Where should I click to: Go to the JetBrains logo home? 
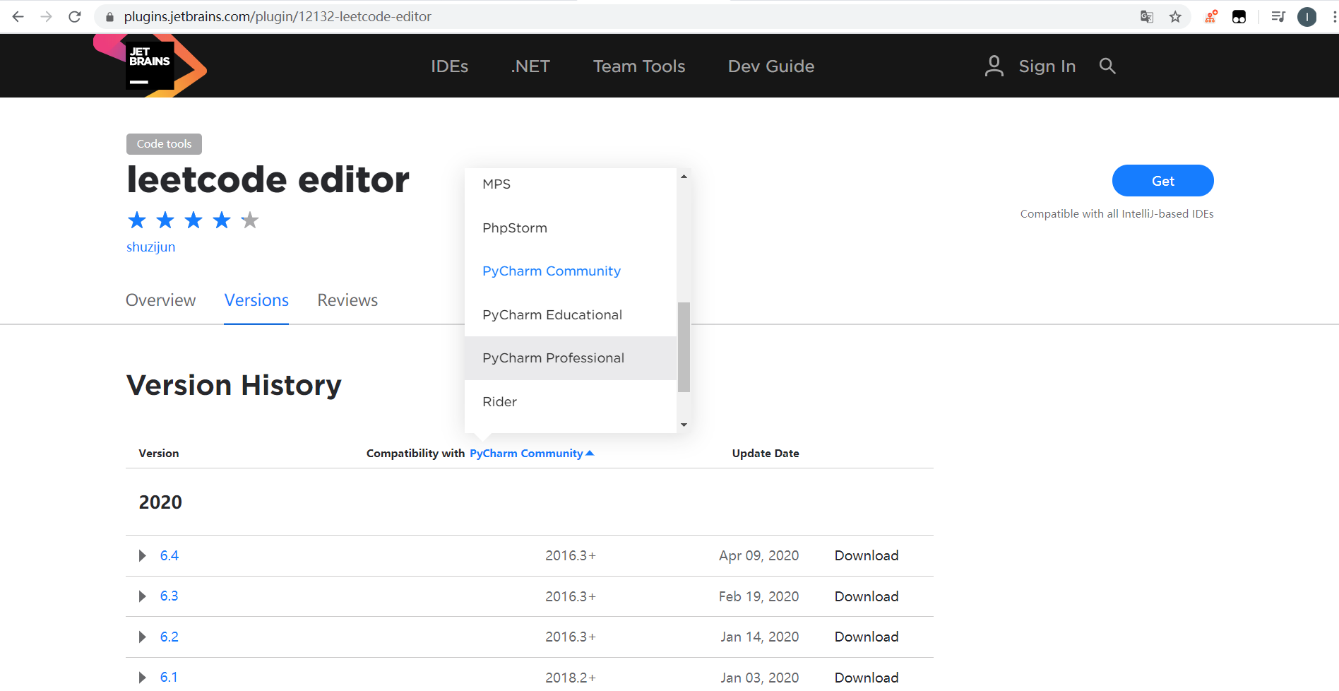point(150,66)
